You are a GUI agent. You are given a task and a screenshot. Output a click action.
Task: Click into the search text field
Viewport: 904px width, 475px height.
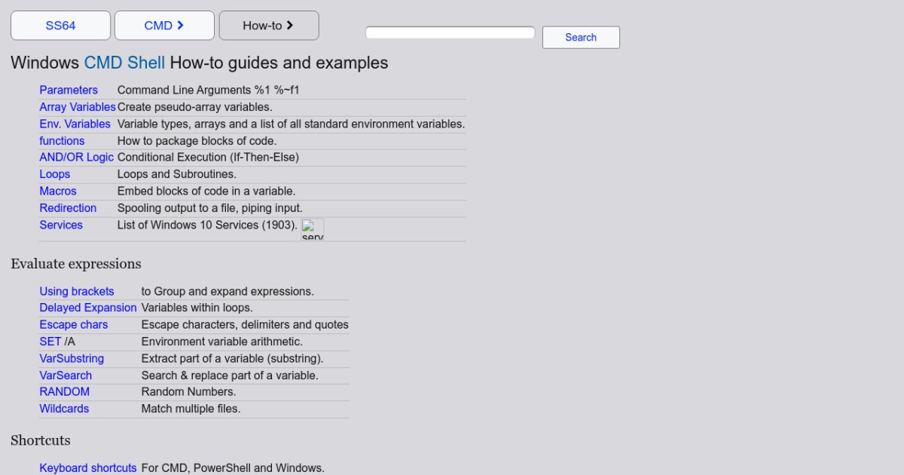[x=450, y=33]
